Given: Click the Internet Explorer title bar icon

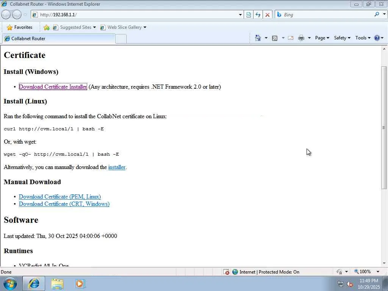Looking at the screenshot, I should tap(4, 4).
